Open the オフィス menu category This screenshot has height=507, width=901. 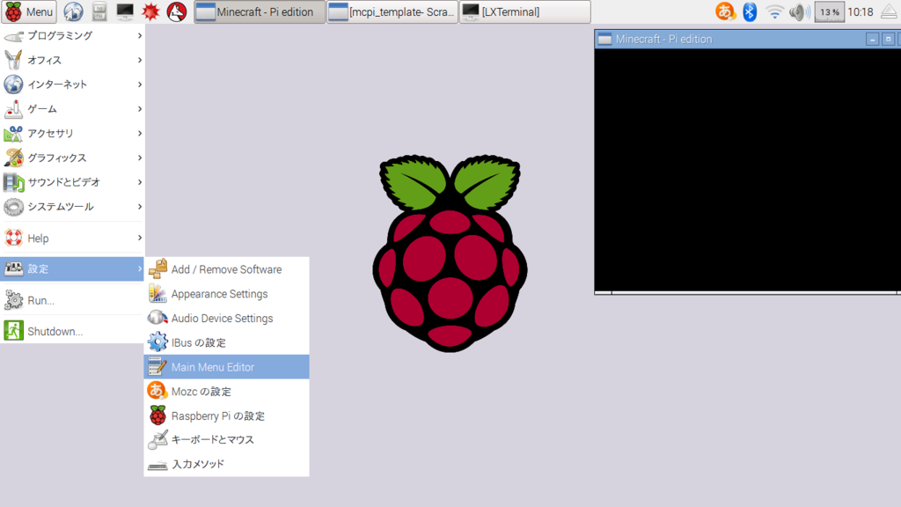[x=72, y=60]
